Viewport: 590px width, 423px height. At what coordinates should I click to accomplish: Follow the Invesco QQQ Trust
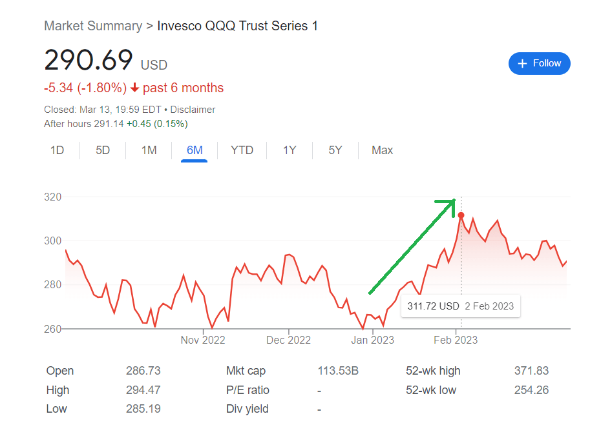click(539, 63)
